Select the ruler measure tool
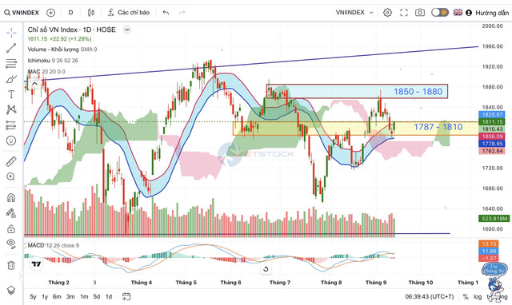 click(x=11, y=161)
